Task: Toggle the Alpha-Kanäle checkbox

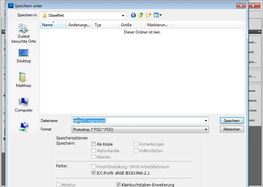Action: [x=93, y=151]
